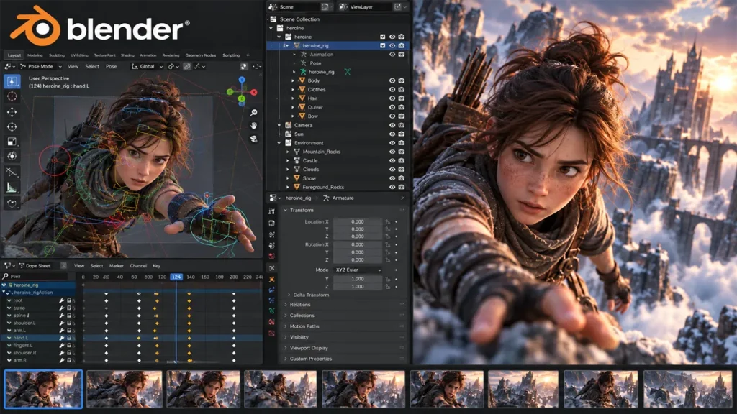
Task: Click the Location X value field
Action: tap(358, 221)
